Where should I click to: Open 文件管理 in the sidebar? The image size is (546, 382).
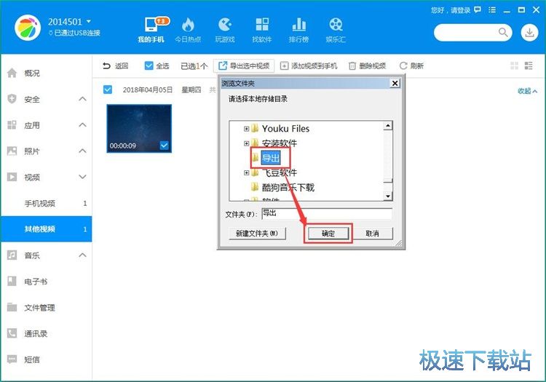(46, 308)
